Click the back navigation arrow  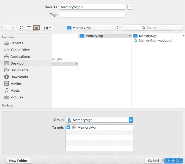[x=6, y=28]
